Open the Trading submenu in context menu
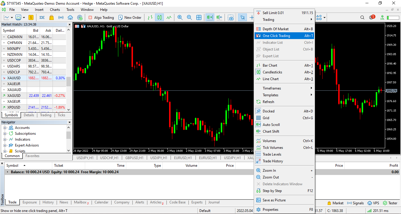Image resolution: width=401 pixels, height=214 pixels. click(284, 20)
